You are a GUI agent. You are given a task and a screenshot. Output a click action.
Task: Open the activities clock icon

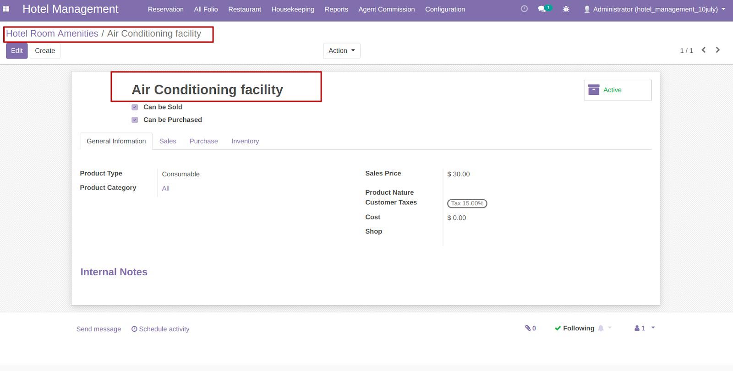point(524,9)
